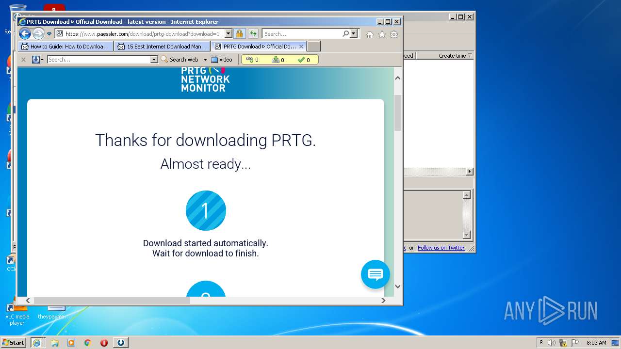This screenshot has width=621, height=349.
Task: Click the horizontal scrollbar left arrow
Action: [28, 301]
